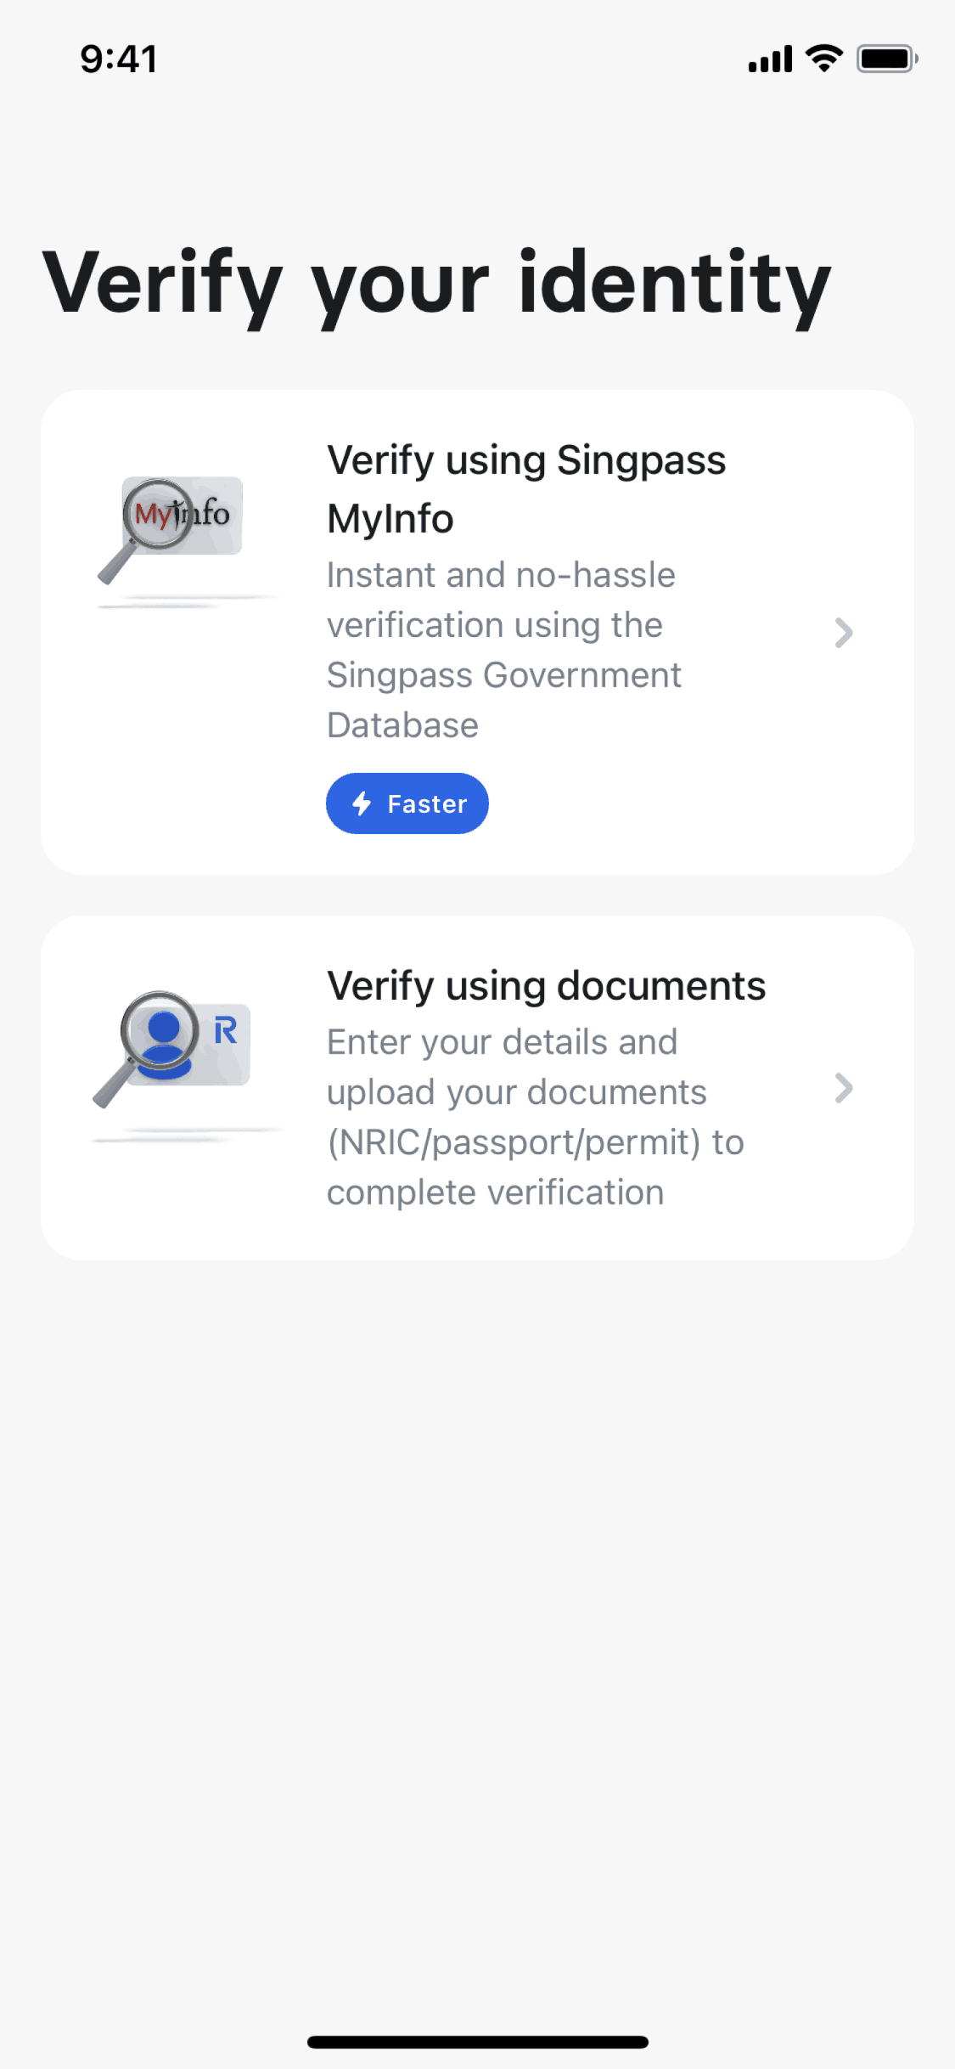Viewport: 955px width, 2069px height.
Task: Tap the lightning bolt icon in Faster badge
Action: click(x=362, y=803)
